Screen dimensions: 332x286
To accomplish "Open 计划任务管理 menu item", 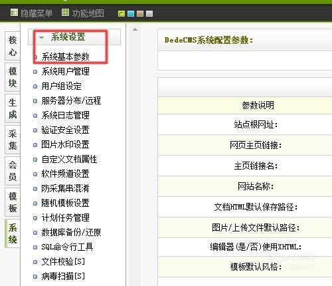I will click(x=65, y=217).
